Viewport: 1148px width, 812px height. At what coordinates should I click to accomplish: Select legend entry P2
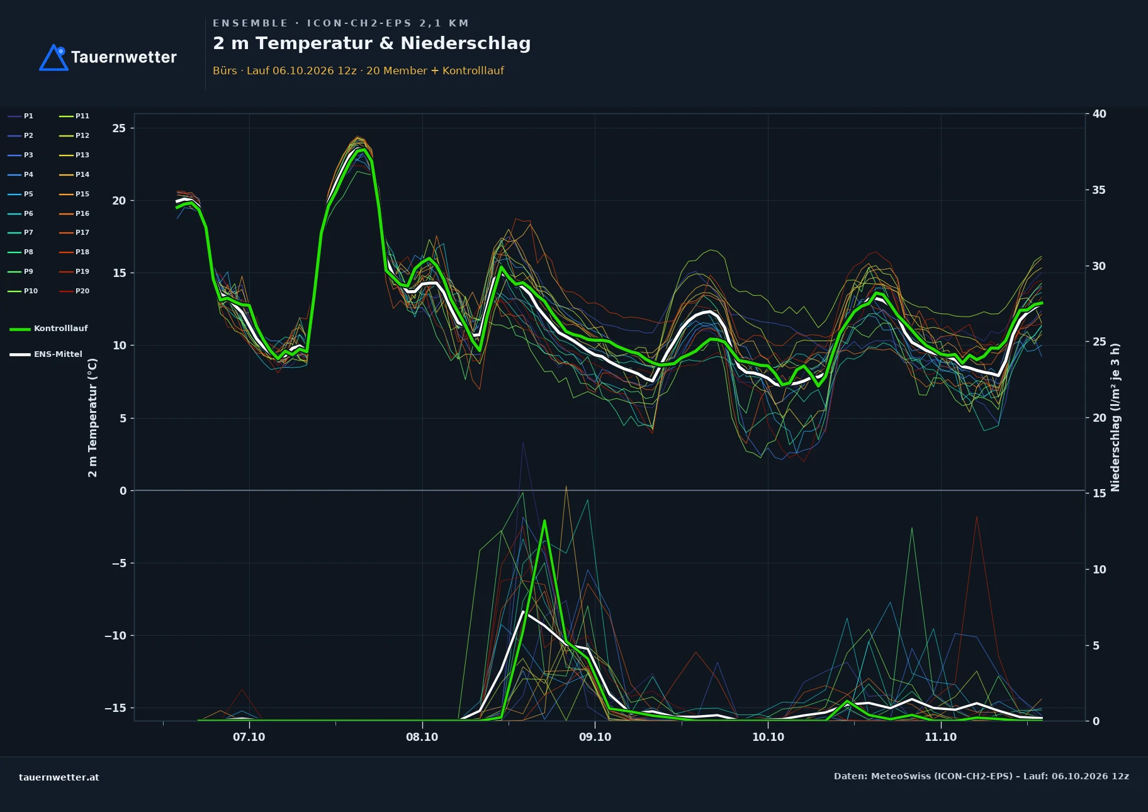(x=21, y=135)
